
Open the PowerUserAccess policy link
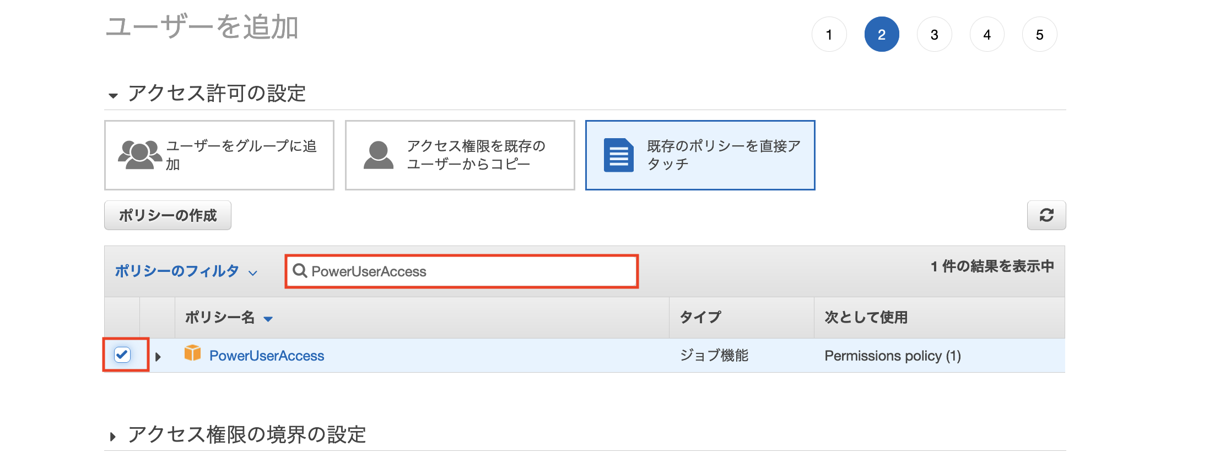click(x=267, y=356)
